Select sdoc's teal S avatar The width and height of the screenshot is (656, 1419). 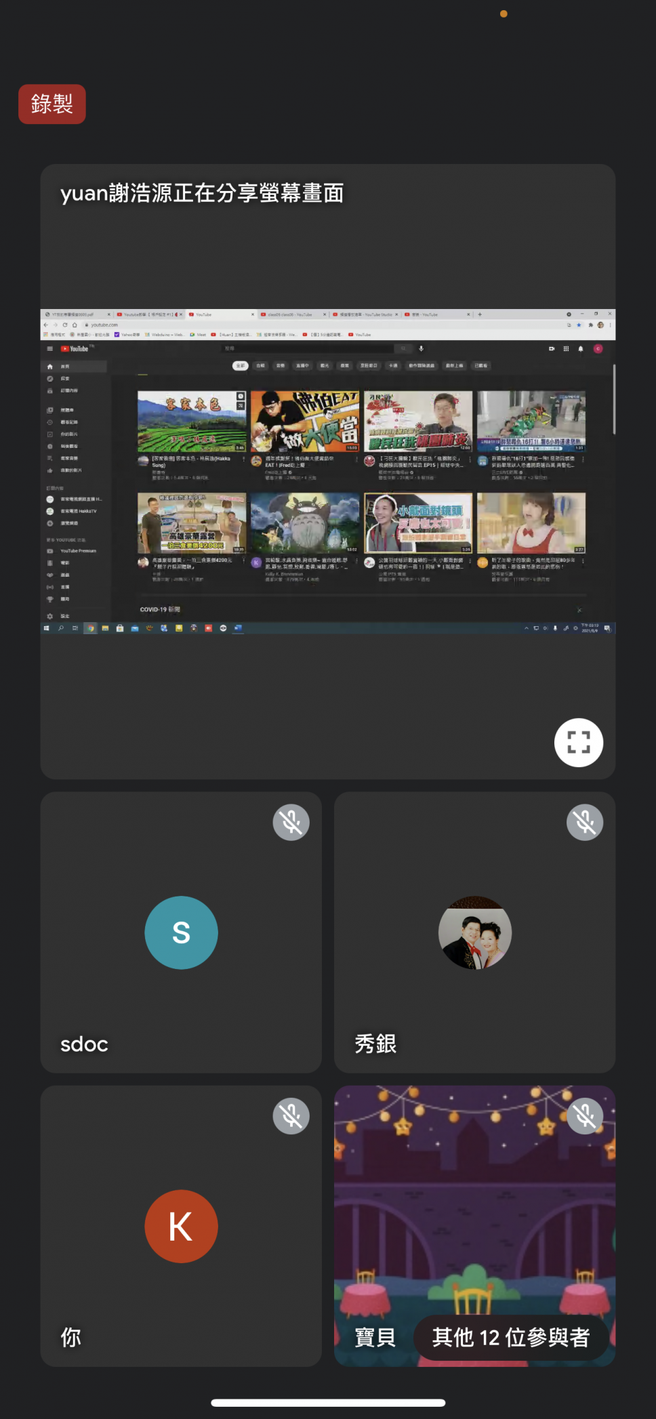click(x=181, y=932)
